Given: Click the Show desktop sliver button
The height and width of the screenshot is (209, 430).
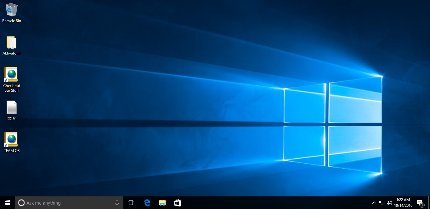Looking at the screenshot, I should [x=429, y=203].
